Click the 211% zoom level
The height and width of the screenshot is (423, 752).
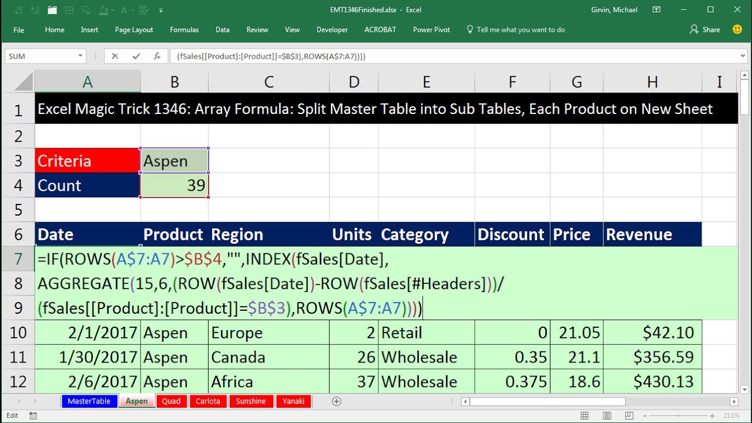[731, 415]
